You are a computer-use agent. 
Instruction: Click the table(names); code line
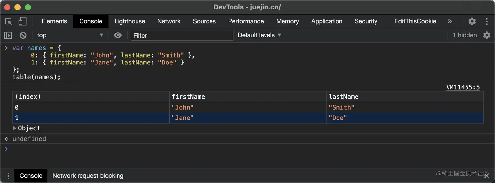(x=37, y=77)
